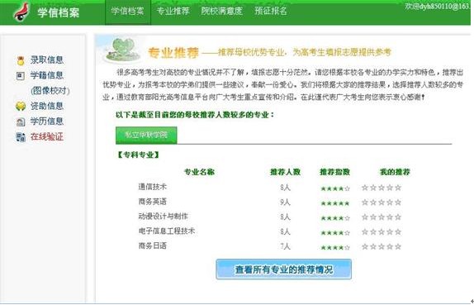The width and height of the screenshot is (474, 305).
Task: Open the 学历信息 sidebar link
Action: 47,122
